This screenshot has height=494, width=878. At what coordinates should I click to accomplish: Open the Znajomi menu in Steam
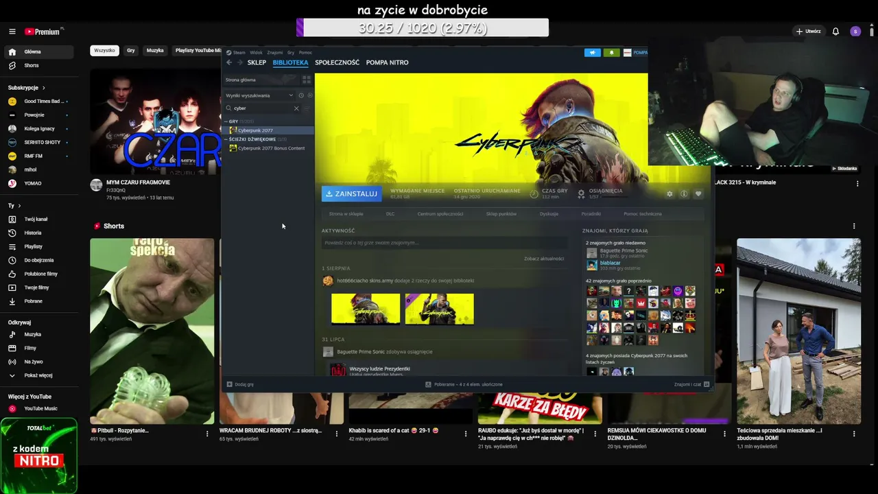click(275, 53)
